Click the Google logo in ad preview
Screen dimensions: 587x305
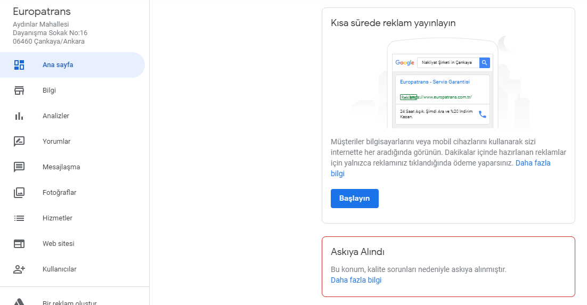[405, 62]
